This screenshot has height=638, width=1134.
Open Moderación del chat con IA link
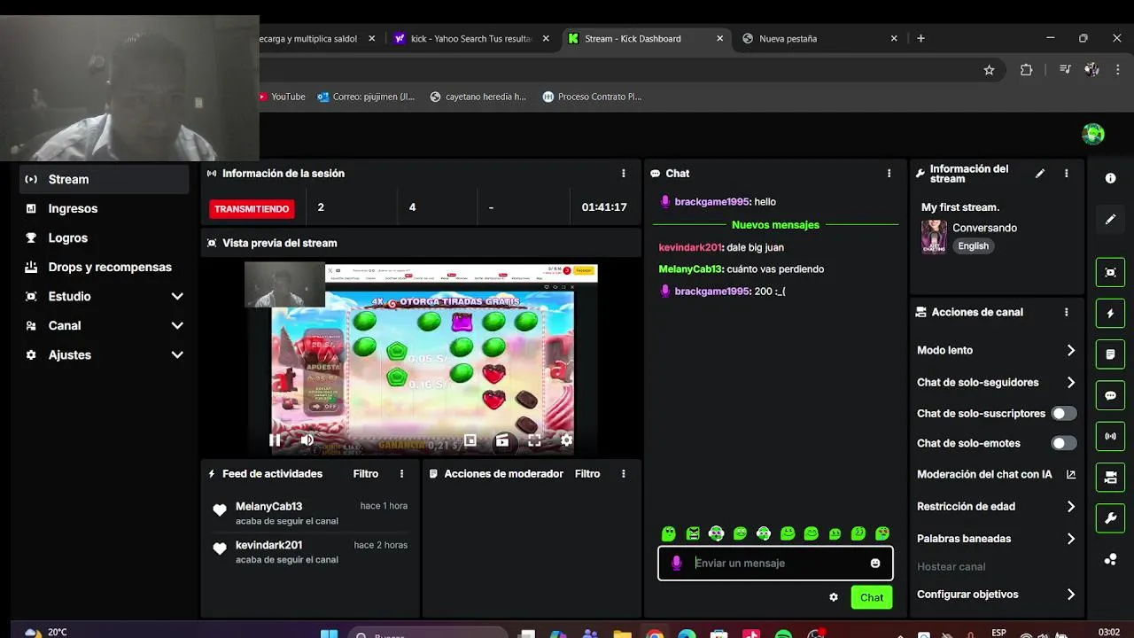point(996,475)
